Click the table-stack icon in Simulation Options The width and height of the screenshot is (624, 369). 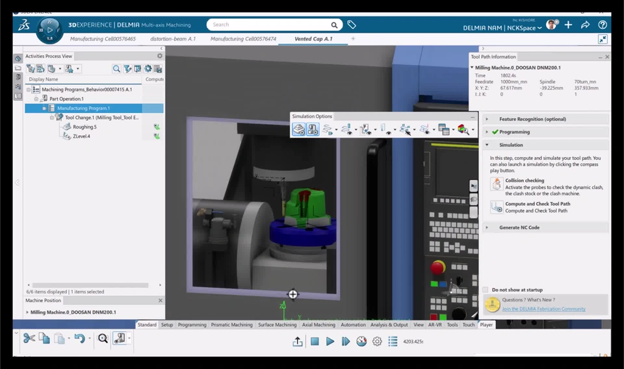coord(444,130)
